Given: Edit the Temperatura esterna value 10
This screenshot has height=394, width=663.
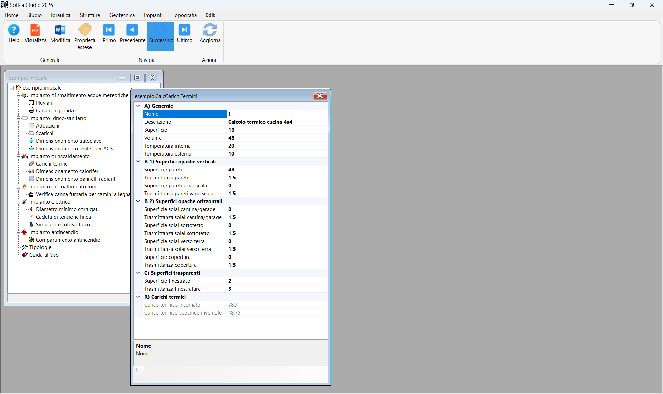Looking at the screenshot, I should 277,154.
